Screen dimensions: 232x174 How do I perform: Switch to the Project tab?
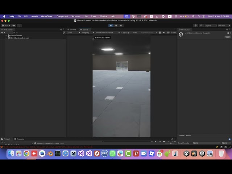(x=6, y=139)
